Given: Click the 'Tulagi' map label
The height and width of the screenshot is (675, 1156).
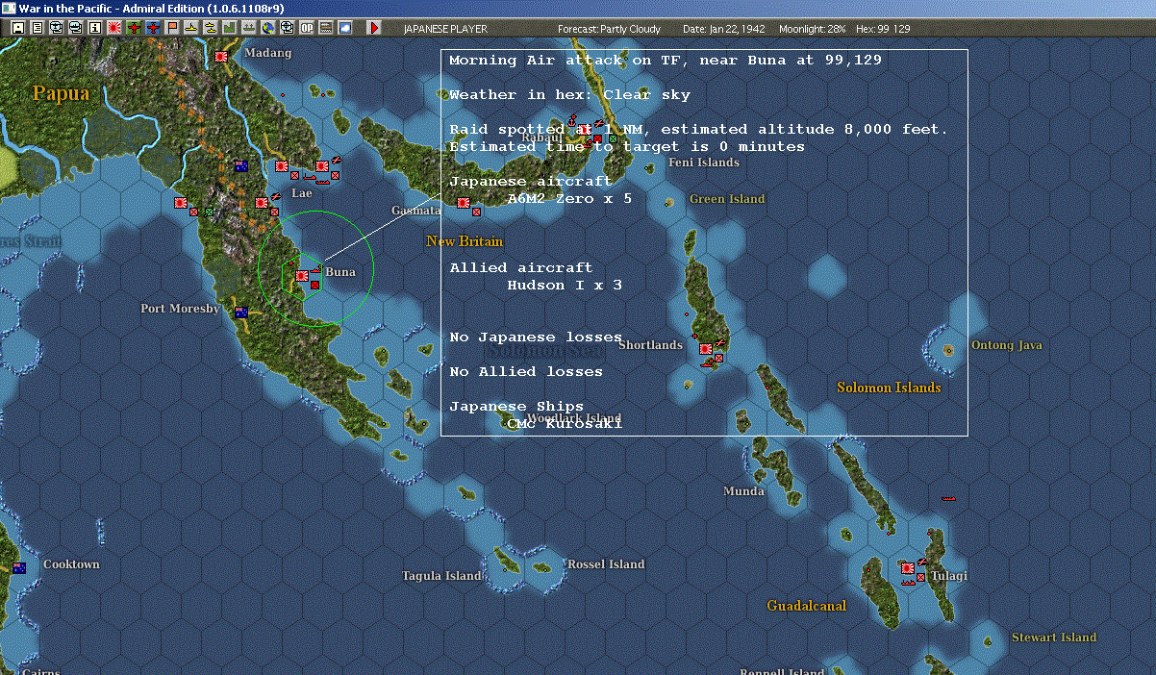Looking at the screenshot, I should pos(949,576).
